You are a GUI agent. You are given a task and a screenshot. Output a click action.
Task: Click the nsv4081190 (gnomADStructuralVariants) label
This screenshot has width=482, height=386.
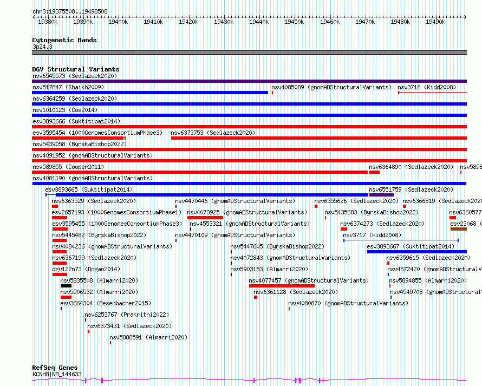pos(93,178)
